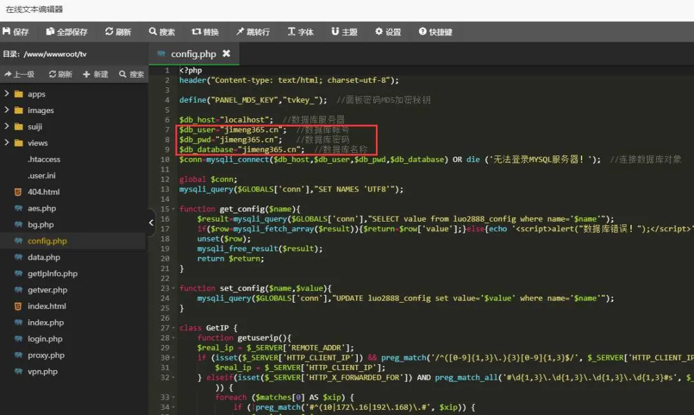Fold class GetIP at line 27
The height and width of the screenshot is (415, 694).
pos(173,328)
